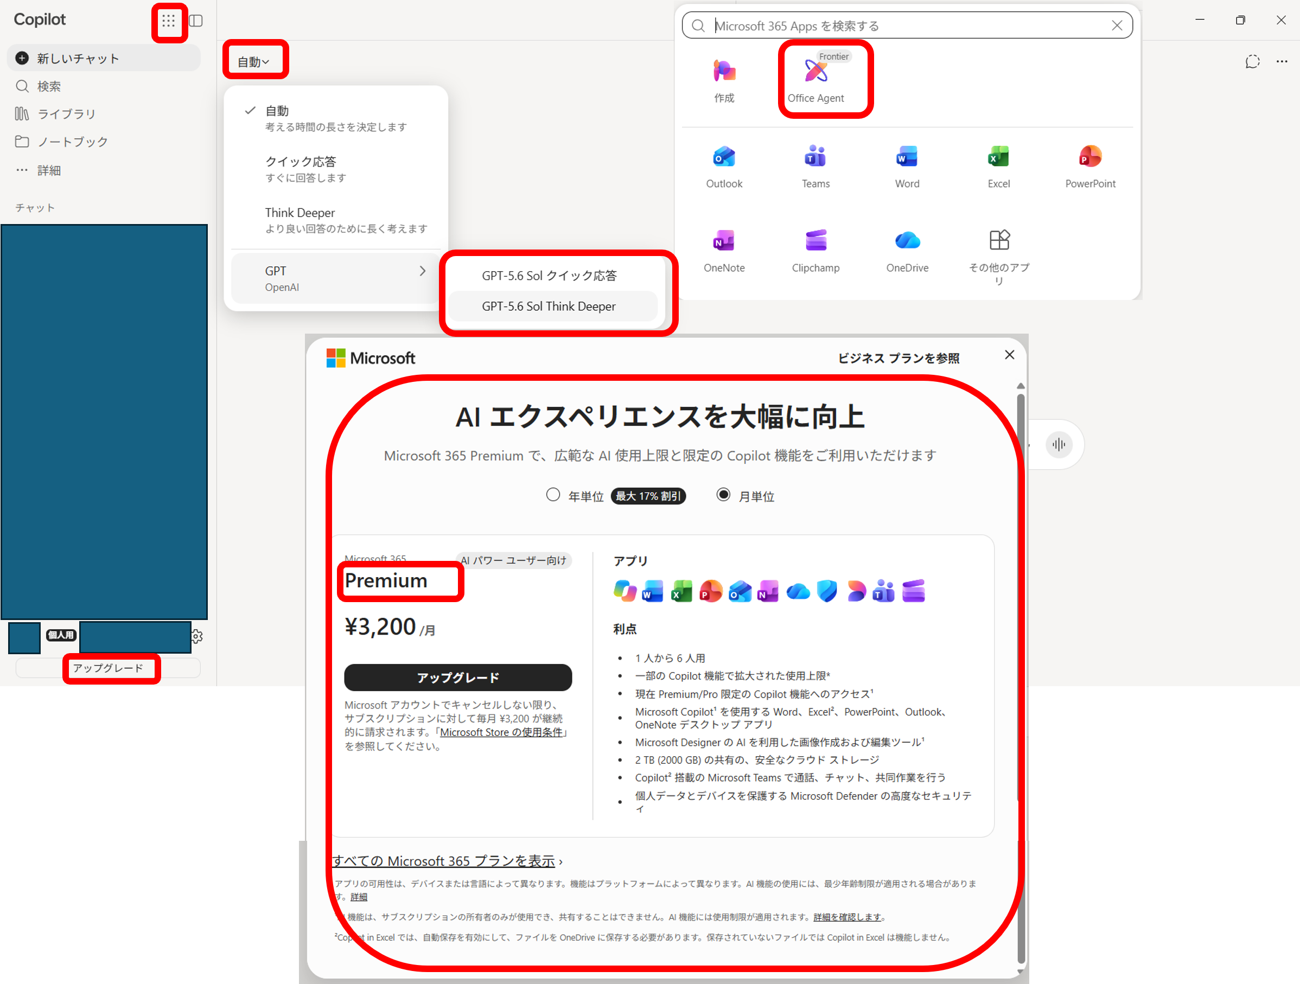1300x984 pixels.
Task: Click the scrollbar up arrow in dialog
Action: click(1021, 386)
